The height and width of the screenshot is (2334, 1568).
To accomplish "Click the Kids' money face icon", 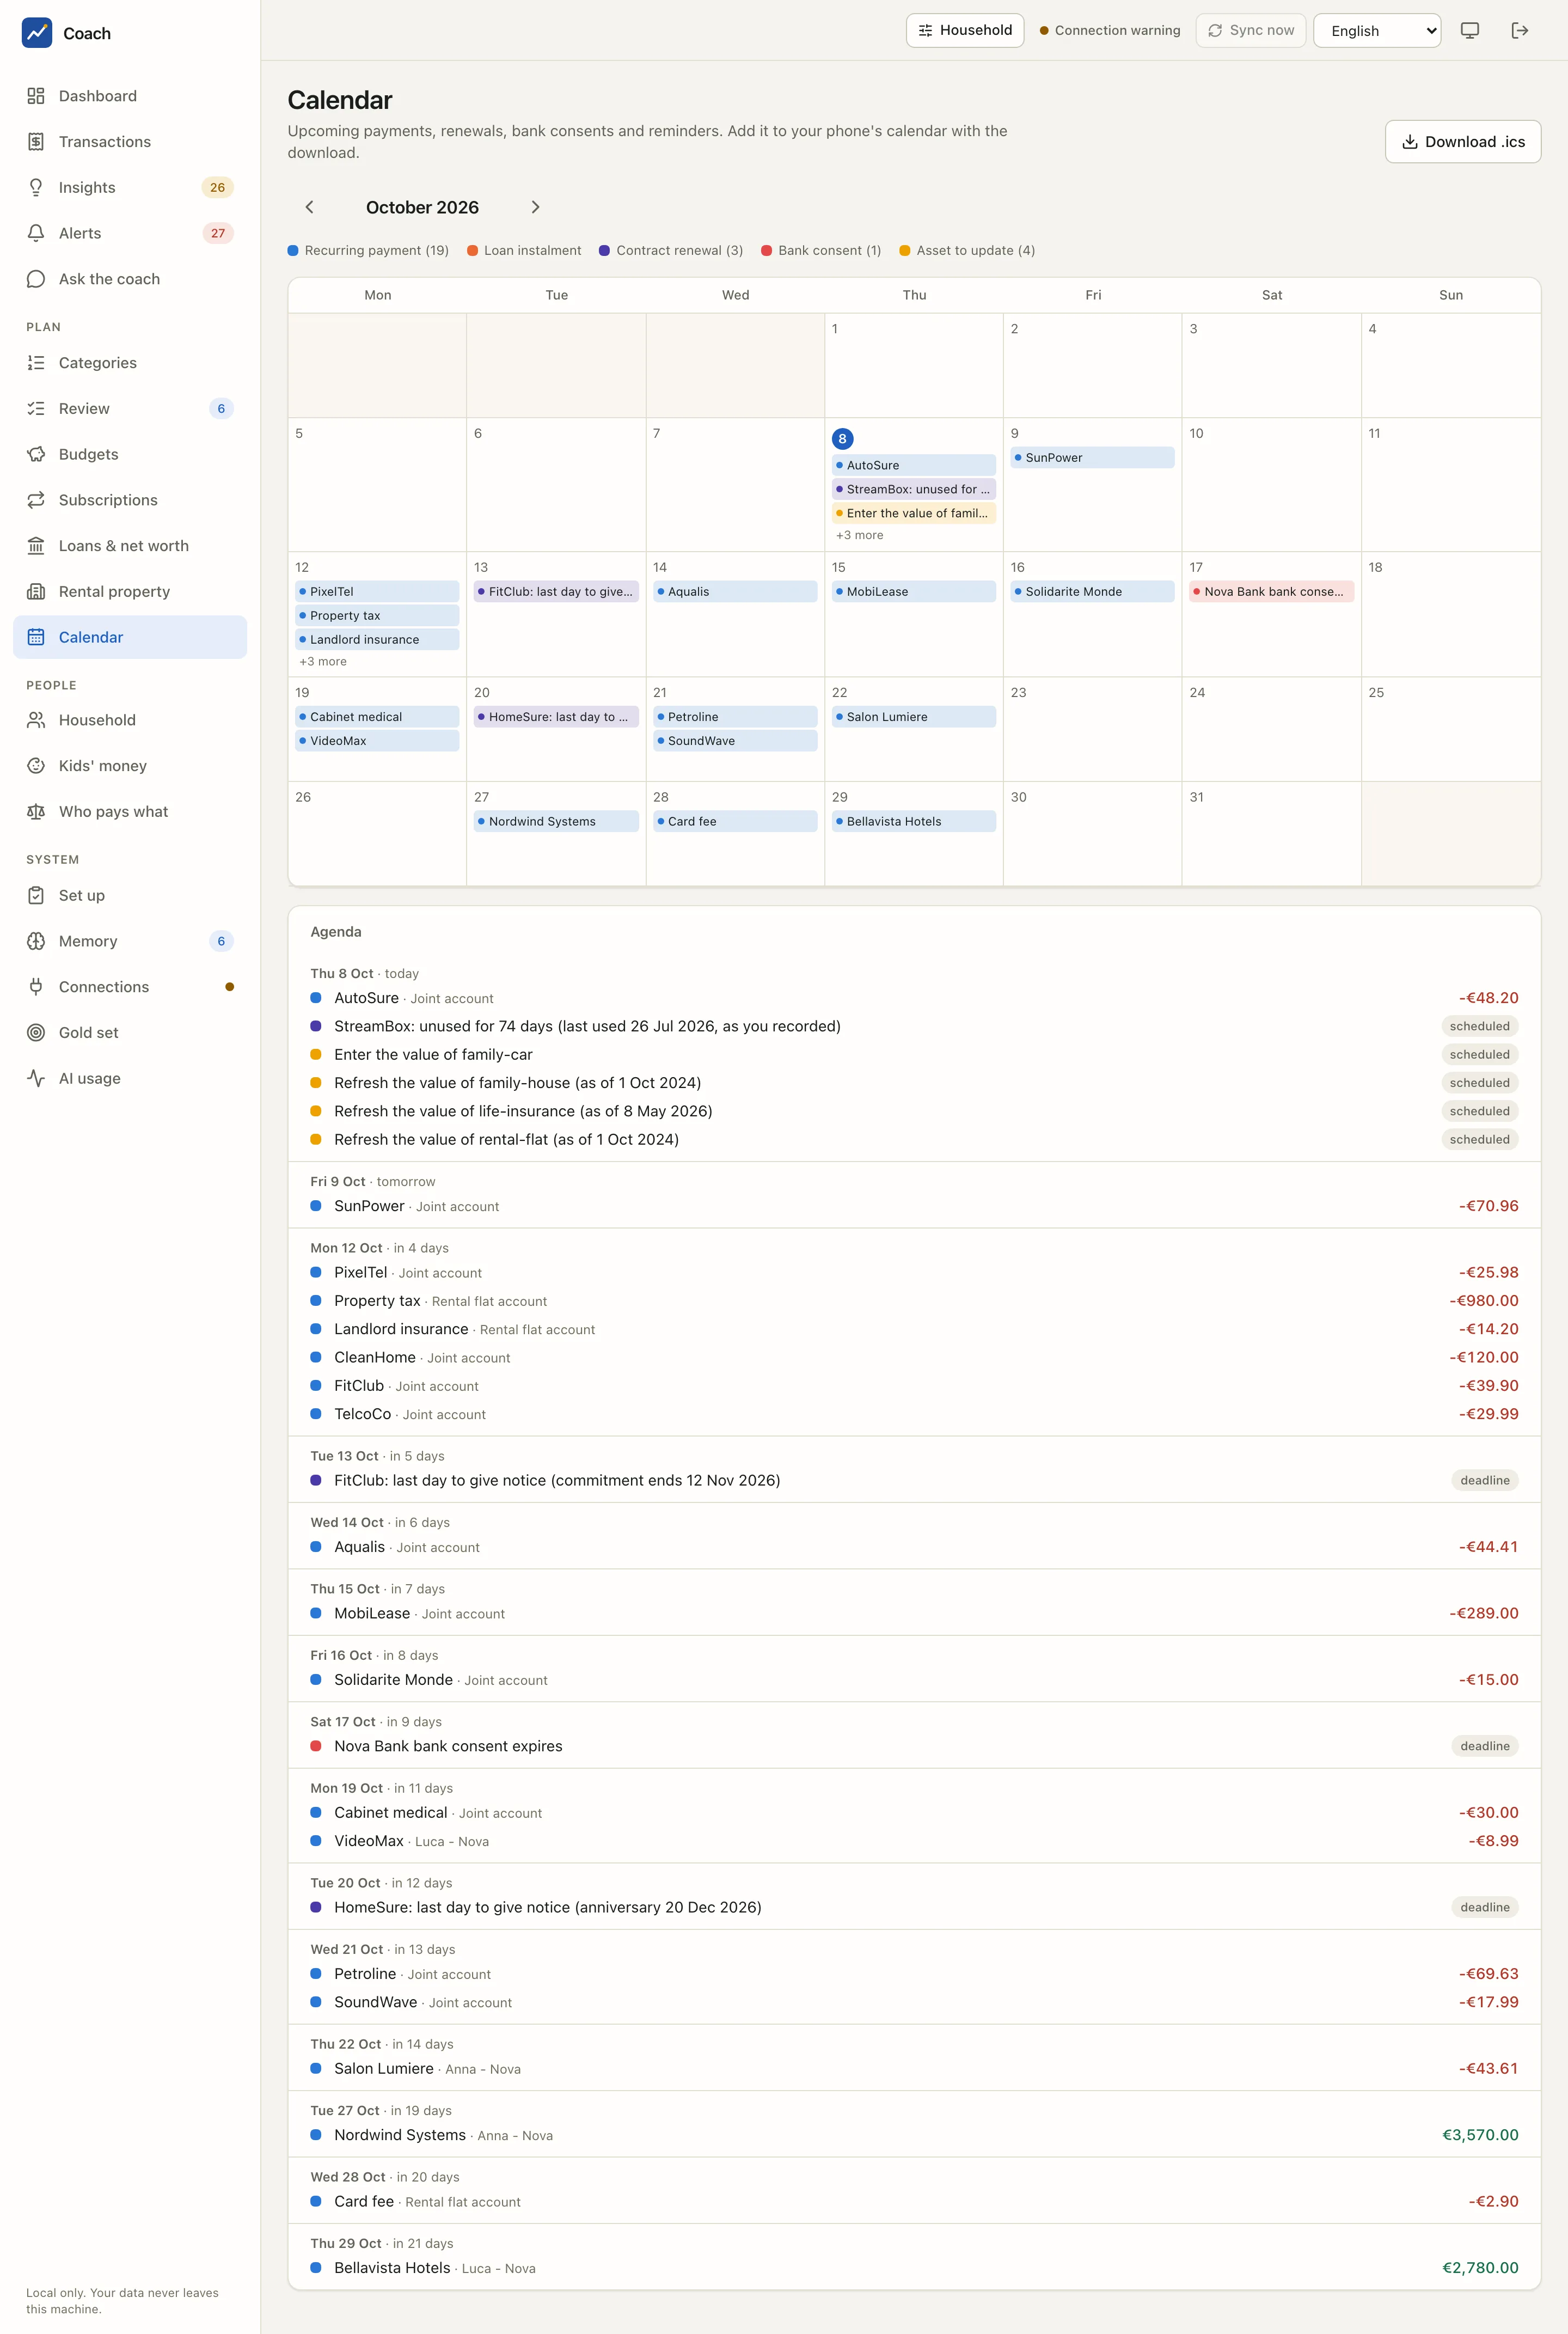I will (x=36, y=766).
